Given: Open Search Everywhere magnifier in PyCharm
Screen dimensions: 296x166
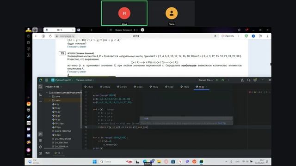Looking at the screenshot, I should 249,80.
